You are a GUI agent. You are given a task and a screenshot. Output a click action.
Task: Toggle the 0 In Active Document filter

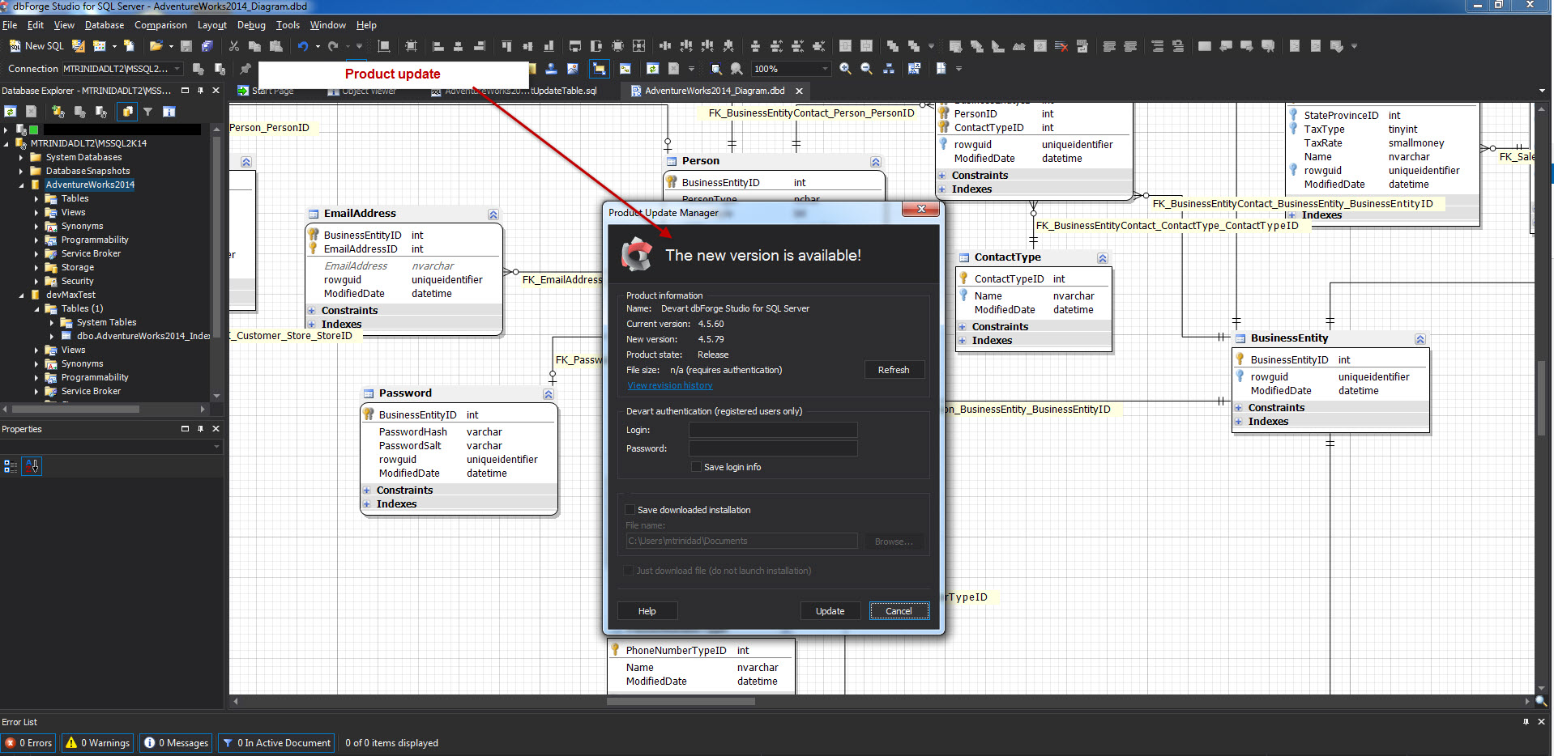[x=277, y=743]
